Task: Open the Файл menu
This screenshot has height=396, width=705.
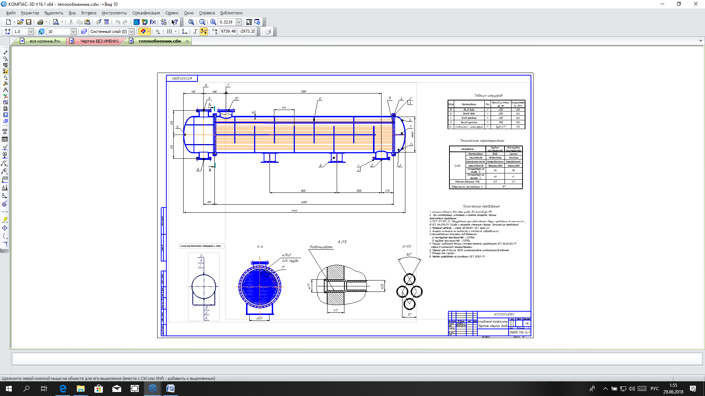Action: [11, 13]
